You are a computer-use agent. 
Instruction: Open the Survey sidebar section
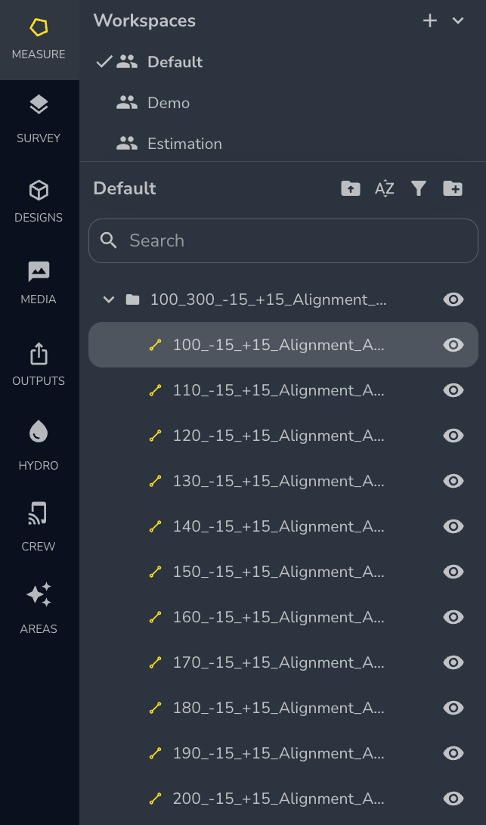point(39,119)
